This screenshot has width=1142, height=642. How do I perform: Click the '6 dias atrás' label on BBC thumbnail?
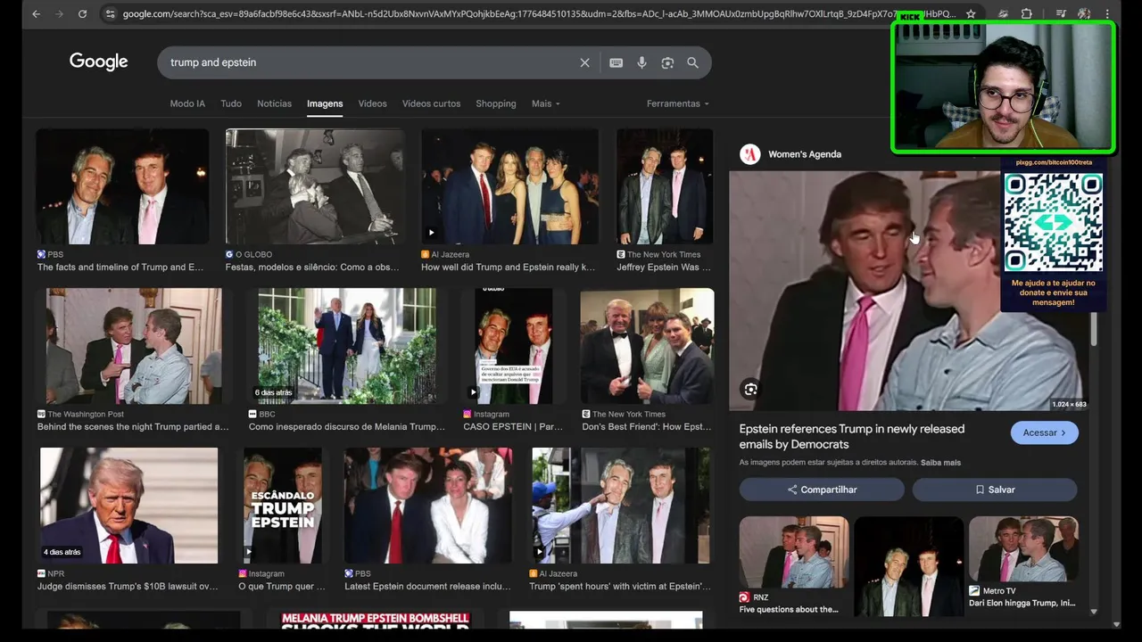(273, 392)
